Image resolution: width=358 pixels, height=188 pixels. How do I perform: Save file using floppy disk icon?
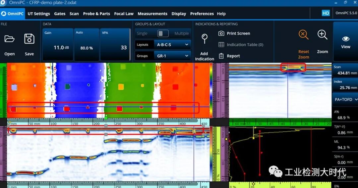[29, 39]
